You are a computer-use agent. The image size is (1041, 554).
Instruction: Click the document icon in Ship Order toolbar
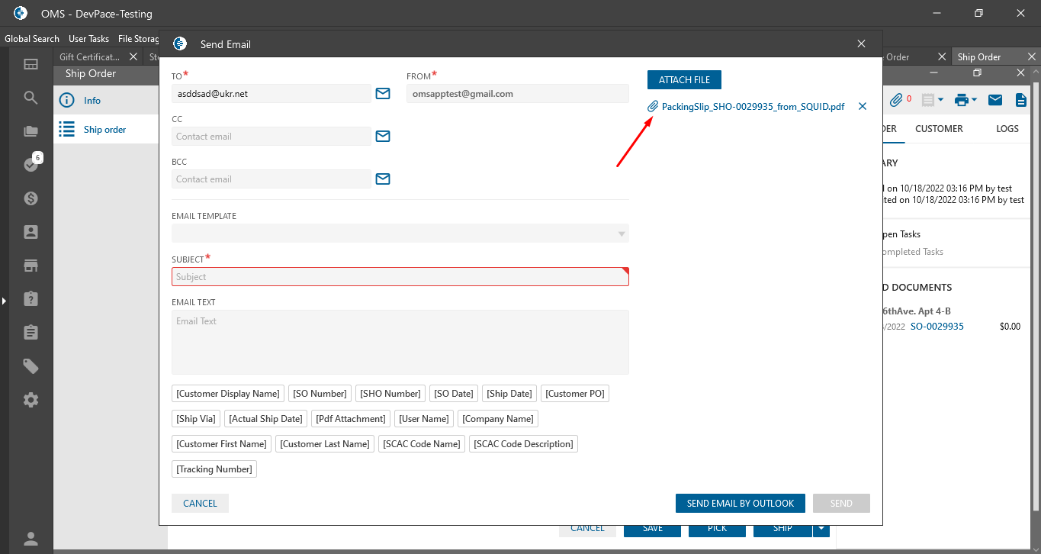[1020, 100]
